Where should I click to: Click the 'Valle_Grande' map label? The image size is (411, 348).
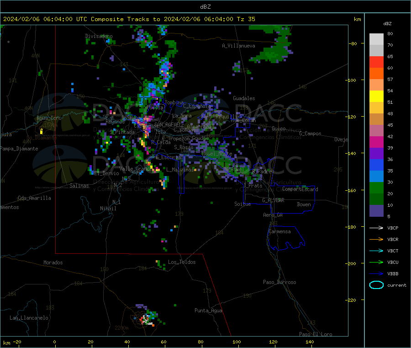coord(136,169)
